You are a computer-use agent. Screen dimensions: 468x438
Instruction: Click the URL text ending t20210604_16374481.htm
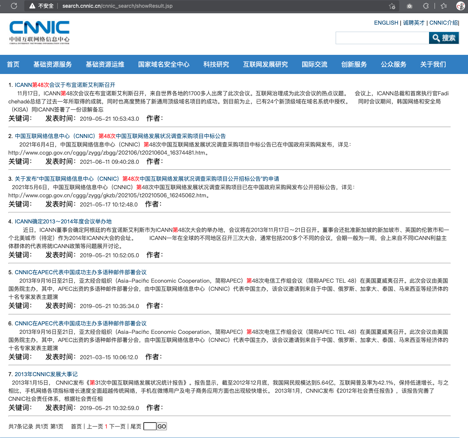pos(107,153)
